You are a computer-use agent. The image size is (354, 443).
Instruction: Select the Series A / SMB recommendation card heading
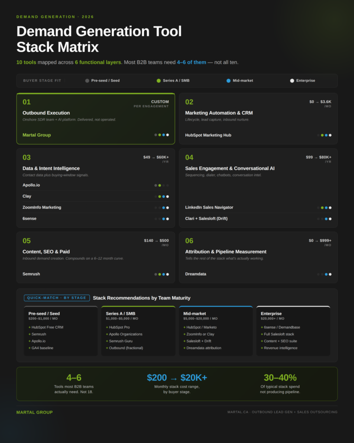click(121, 314)
